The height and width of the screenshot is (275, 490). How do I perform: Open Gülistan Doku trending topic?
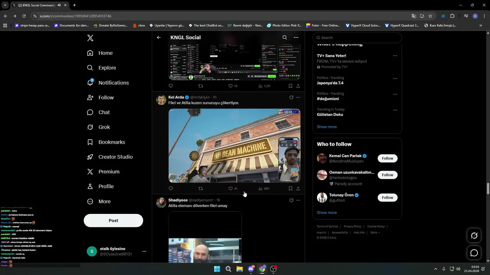[x=330, y=115]
